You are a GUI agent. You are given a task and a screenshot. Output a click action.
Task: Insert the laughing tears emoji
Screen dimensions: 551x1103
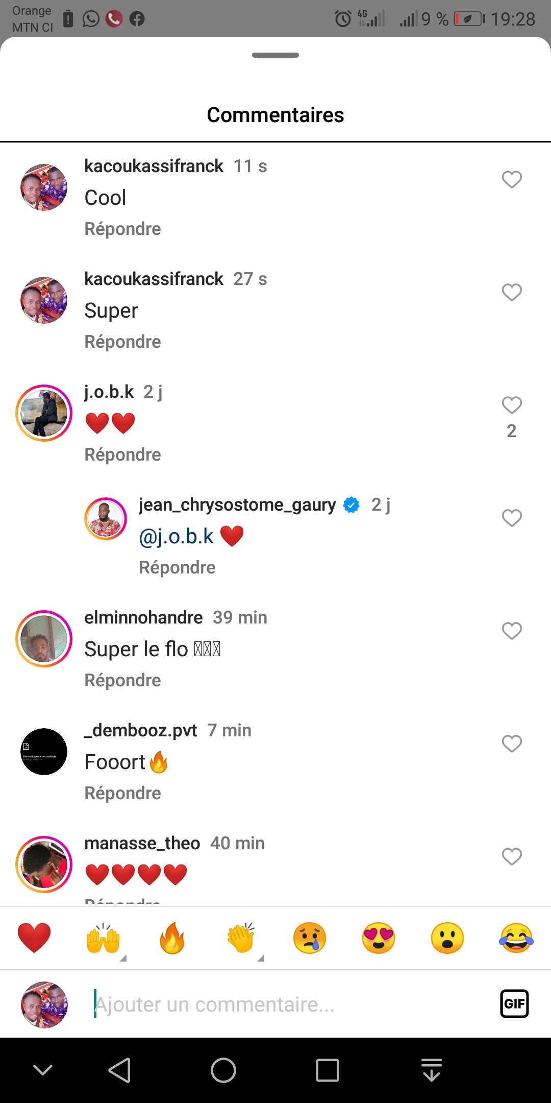tap(516, 938)
